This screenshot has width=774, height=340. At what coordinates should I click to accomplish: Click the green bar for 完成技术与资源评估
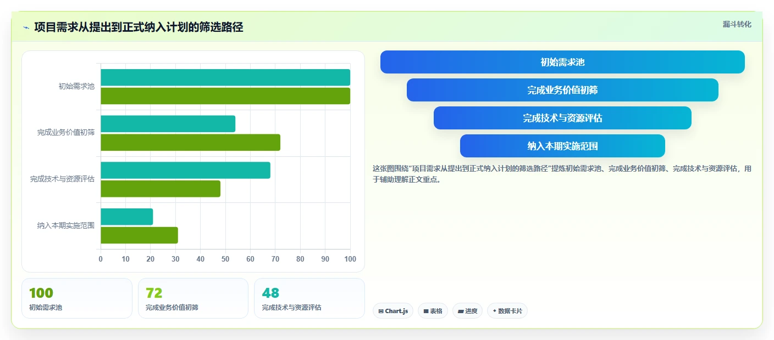click(161, 189)
